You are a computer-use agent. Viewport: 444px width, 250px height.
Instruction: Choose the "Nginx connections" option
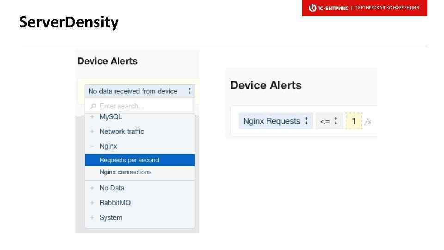(126, 172)
